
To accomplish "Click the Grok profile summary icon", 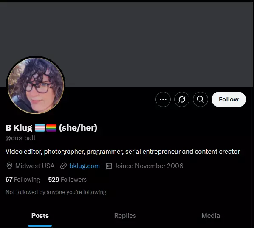I will coord(182,99).
